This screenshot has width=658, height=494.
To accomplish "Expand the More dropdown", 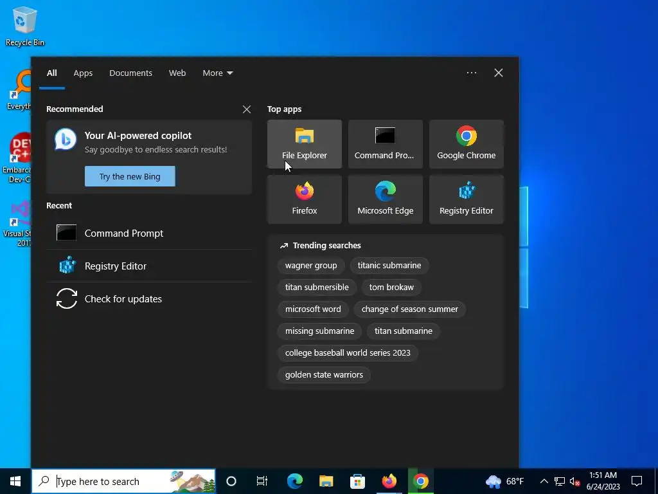I will pyautogui.click(x=217, y=73).
